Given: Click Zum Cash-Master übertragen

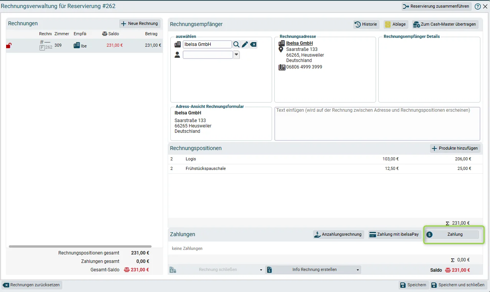Looking at the screenshot, I should [x=445, y=24].
